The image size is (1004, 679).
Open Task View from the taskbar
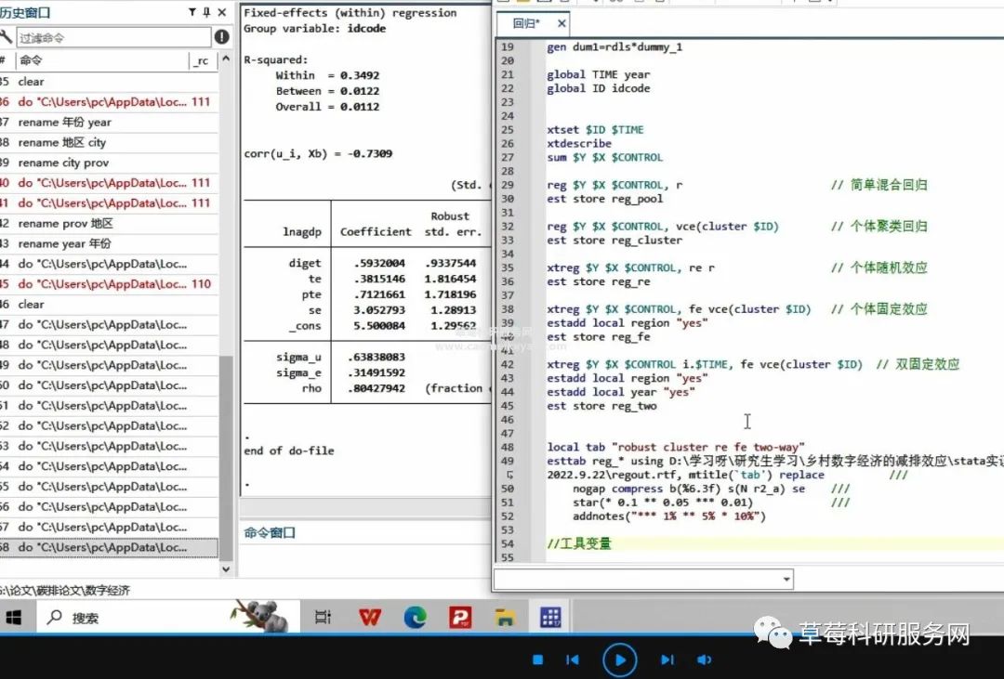323,618
